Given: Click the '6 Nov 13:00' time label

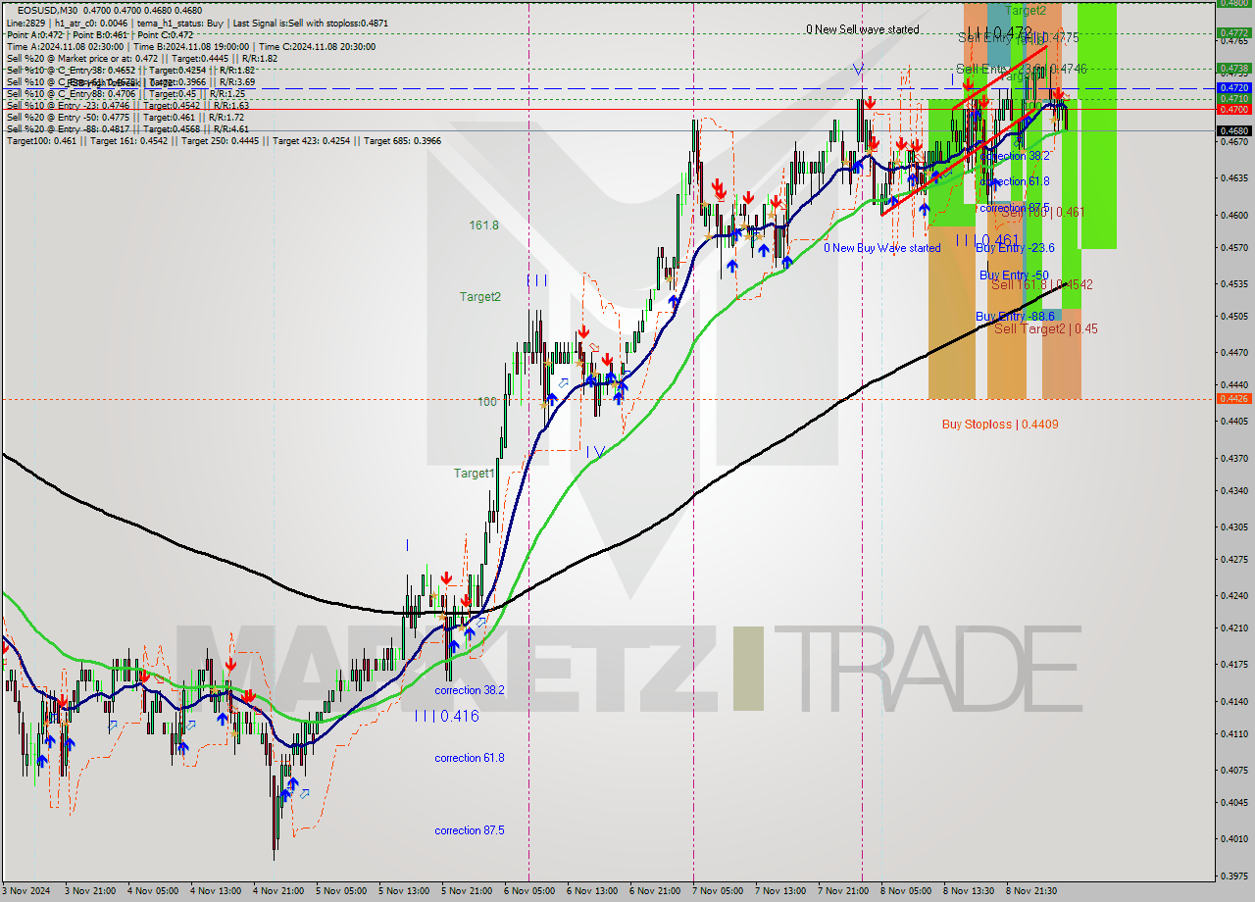Looking at the screenshot, I should click(x=592, y=891).
